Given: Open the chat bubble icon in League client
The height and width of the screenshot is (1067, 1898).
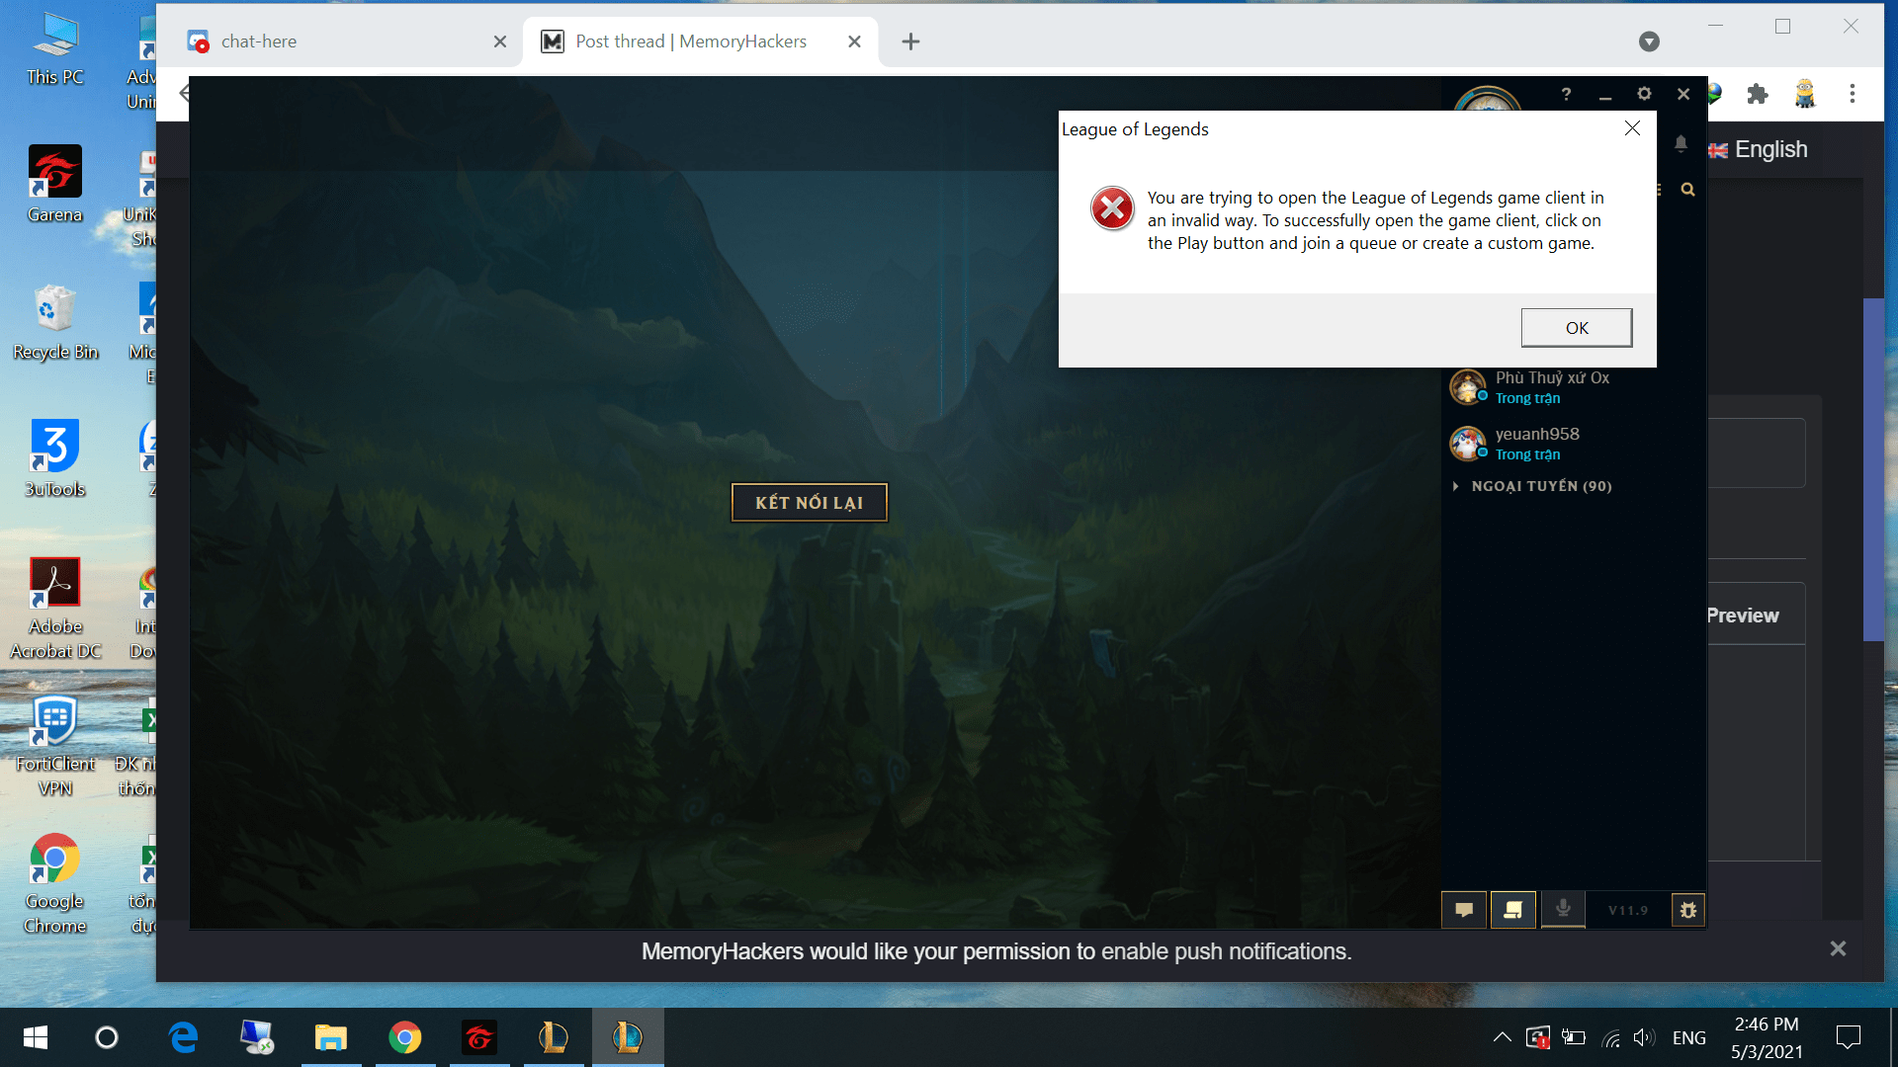Looking at the screenshot, I should 1464,910.
